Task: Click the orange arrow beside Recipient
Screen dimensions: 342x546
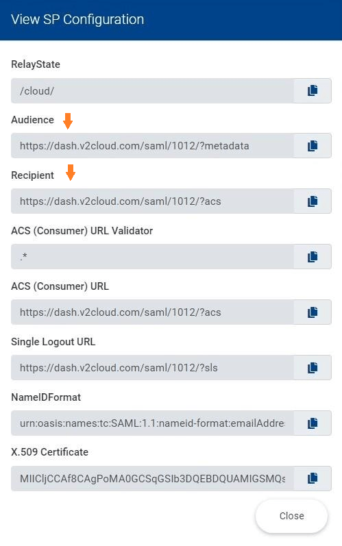Action: click(x=71, y=173)
